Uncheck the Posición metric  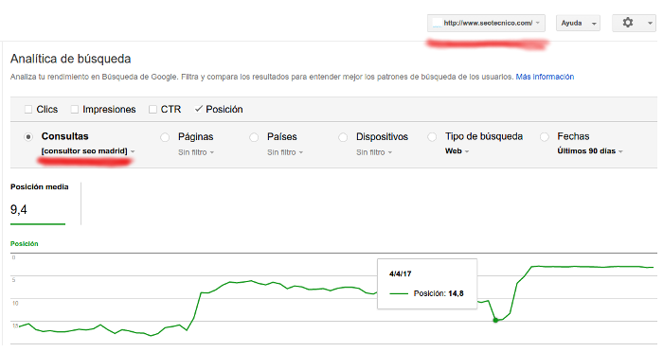(198, 109)
